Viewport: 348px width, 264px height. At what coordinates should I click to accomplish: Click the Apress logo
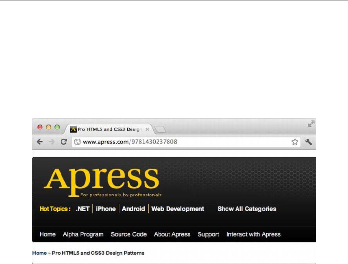click(x=102, y=182)
